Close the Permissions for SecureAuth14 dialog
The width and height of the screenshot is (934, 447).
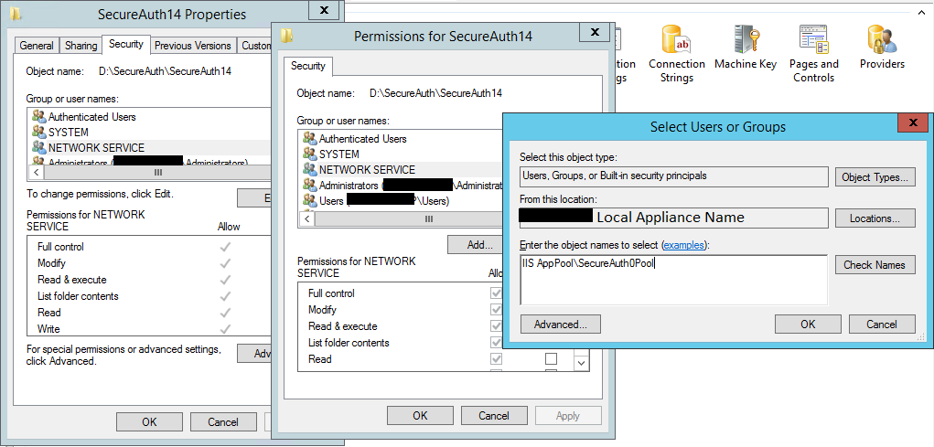point(595,32)
